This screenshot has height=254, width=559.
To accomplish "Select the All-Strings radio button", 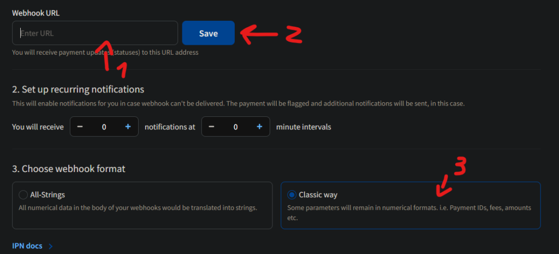I will pos(23,195).
